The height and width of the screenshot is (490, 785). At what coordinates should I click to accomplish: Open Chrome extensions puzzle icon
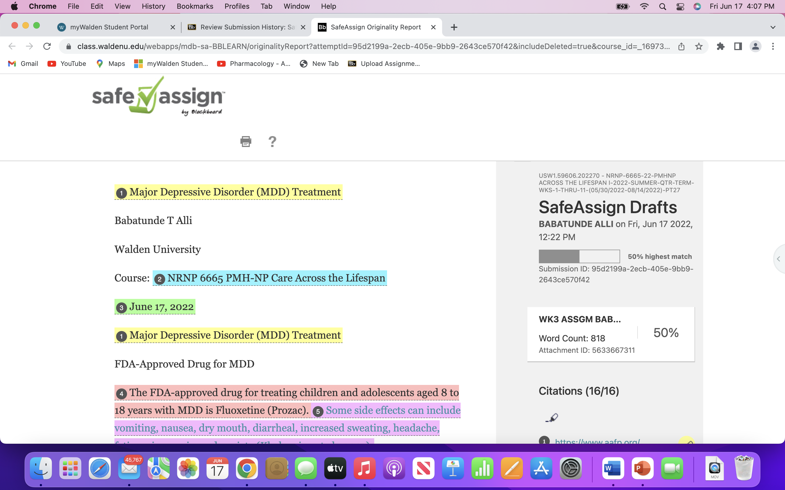coord(720,46)
